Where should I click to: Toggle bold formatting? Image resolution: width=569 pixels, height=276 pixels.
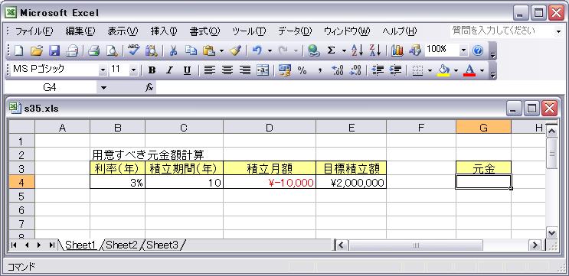(152, 70)
